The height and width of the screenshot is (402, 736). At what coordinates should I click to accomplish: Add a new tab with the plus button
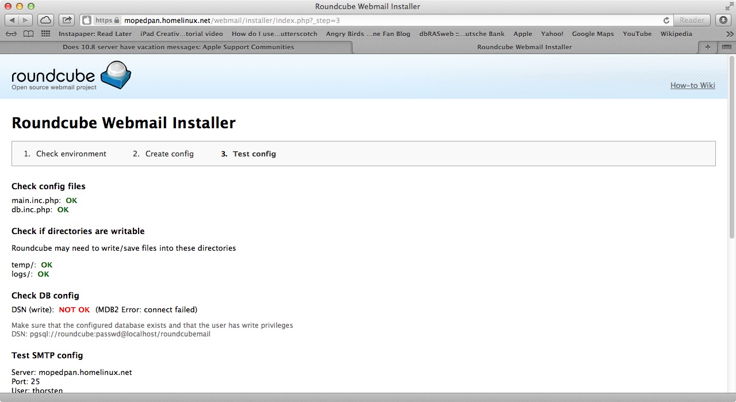[x=707, y=47]
